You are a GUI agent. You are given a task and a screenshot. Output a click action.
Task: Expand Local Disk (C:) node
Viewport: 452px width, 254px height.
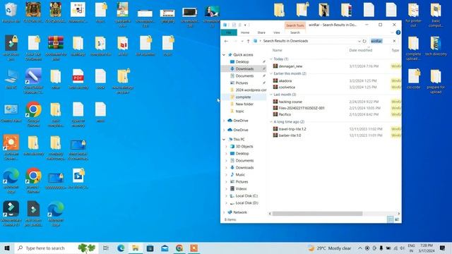(226, 196)
